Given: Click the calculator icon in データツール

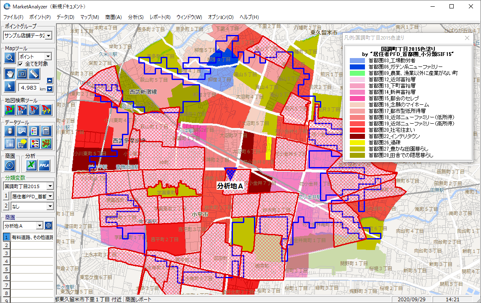Looking at the screenshot, I should (x=47, y=131).
